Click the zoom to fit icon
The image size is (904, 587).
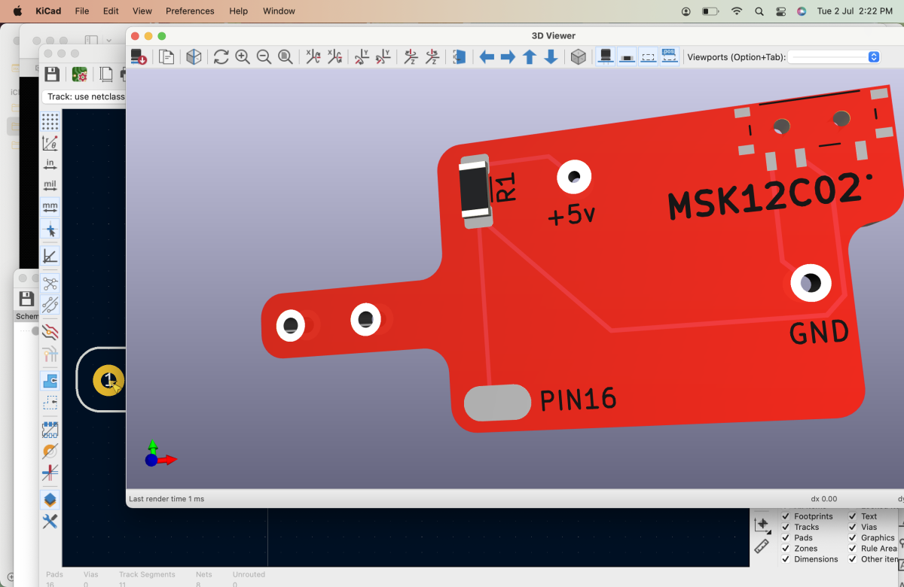(286, 57)
